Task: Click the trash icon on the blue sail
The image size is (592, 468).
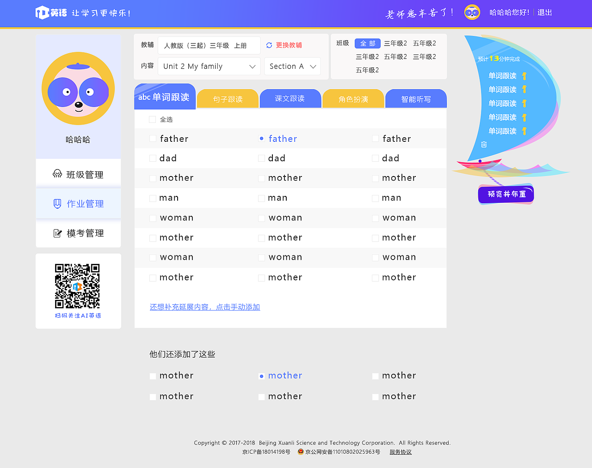Action: (x=483, y=144)
